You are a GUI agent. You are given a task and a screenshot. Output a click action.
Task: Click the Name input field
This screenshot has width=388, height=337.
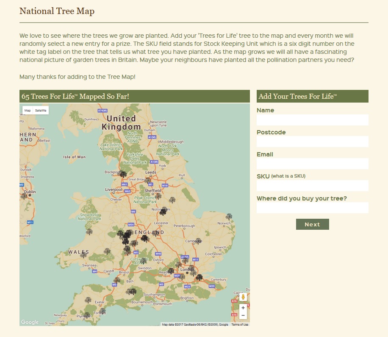point(312,120)
